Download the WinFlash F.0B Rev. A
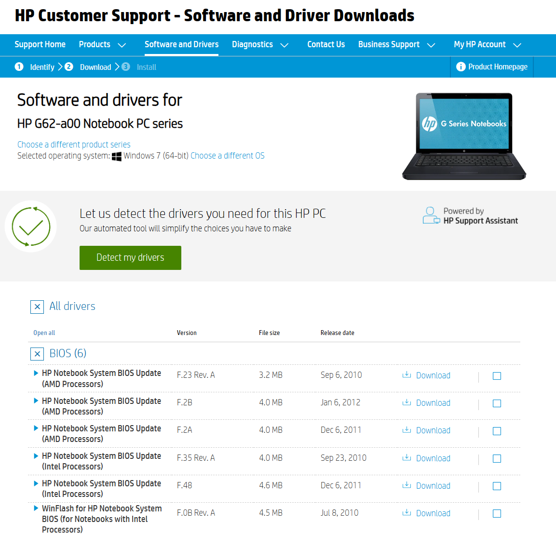The image size is (556, 535). [x=433, y=513]
